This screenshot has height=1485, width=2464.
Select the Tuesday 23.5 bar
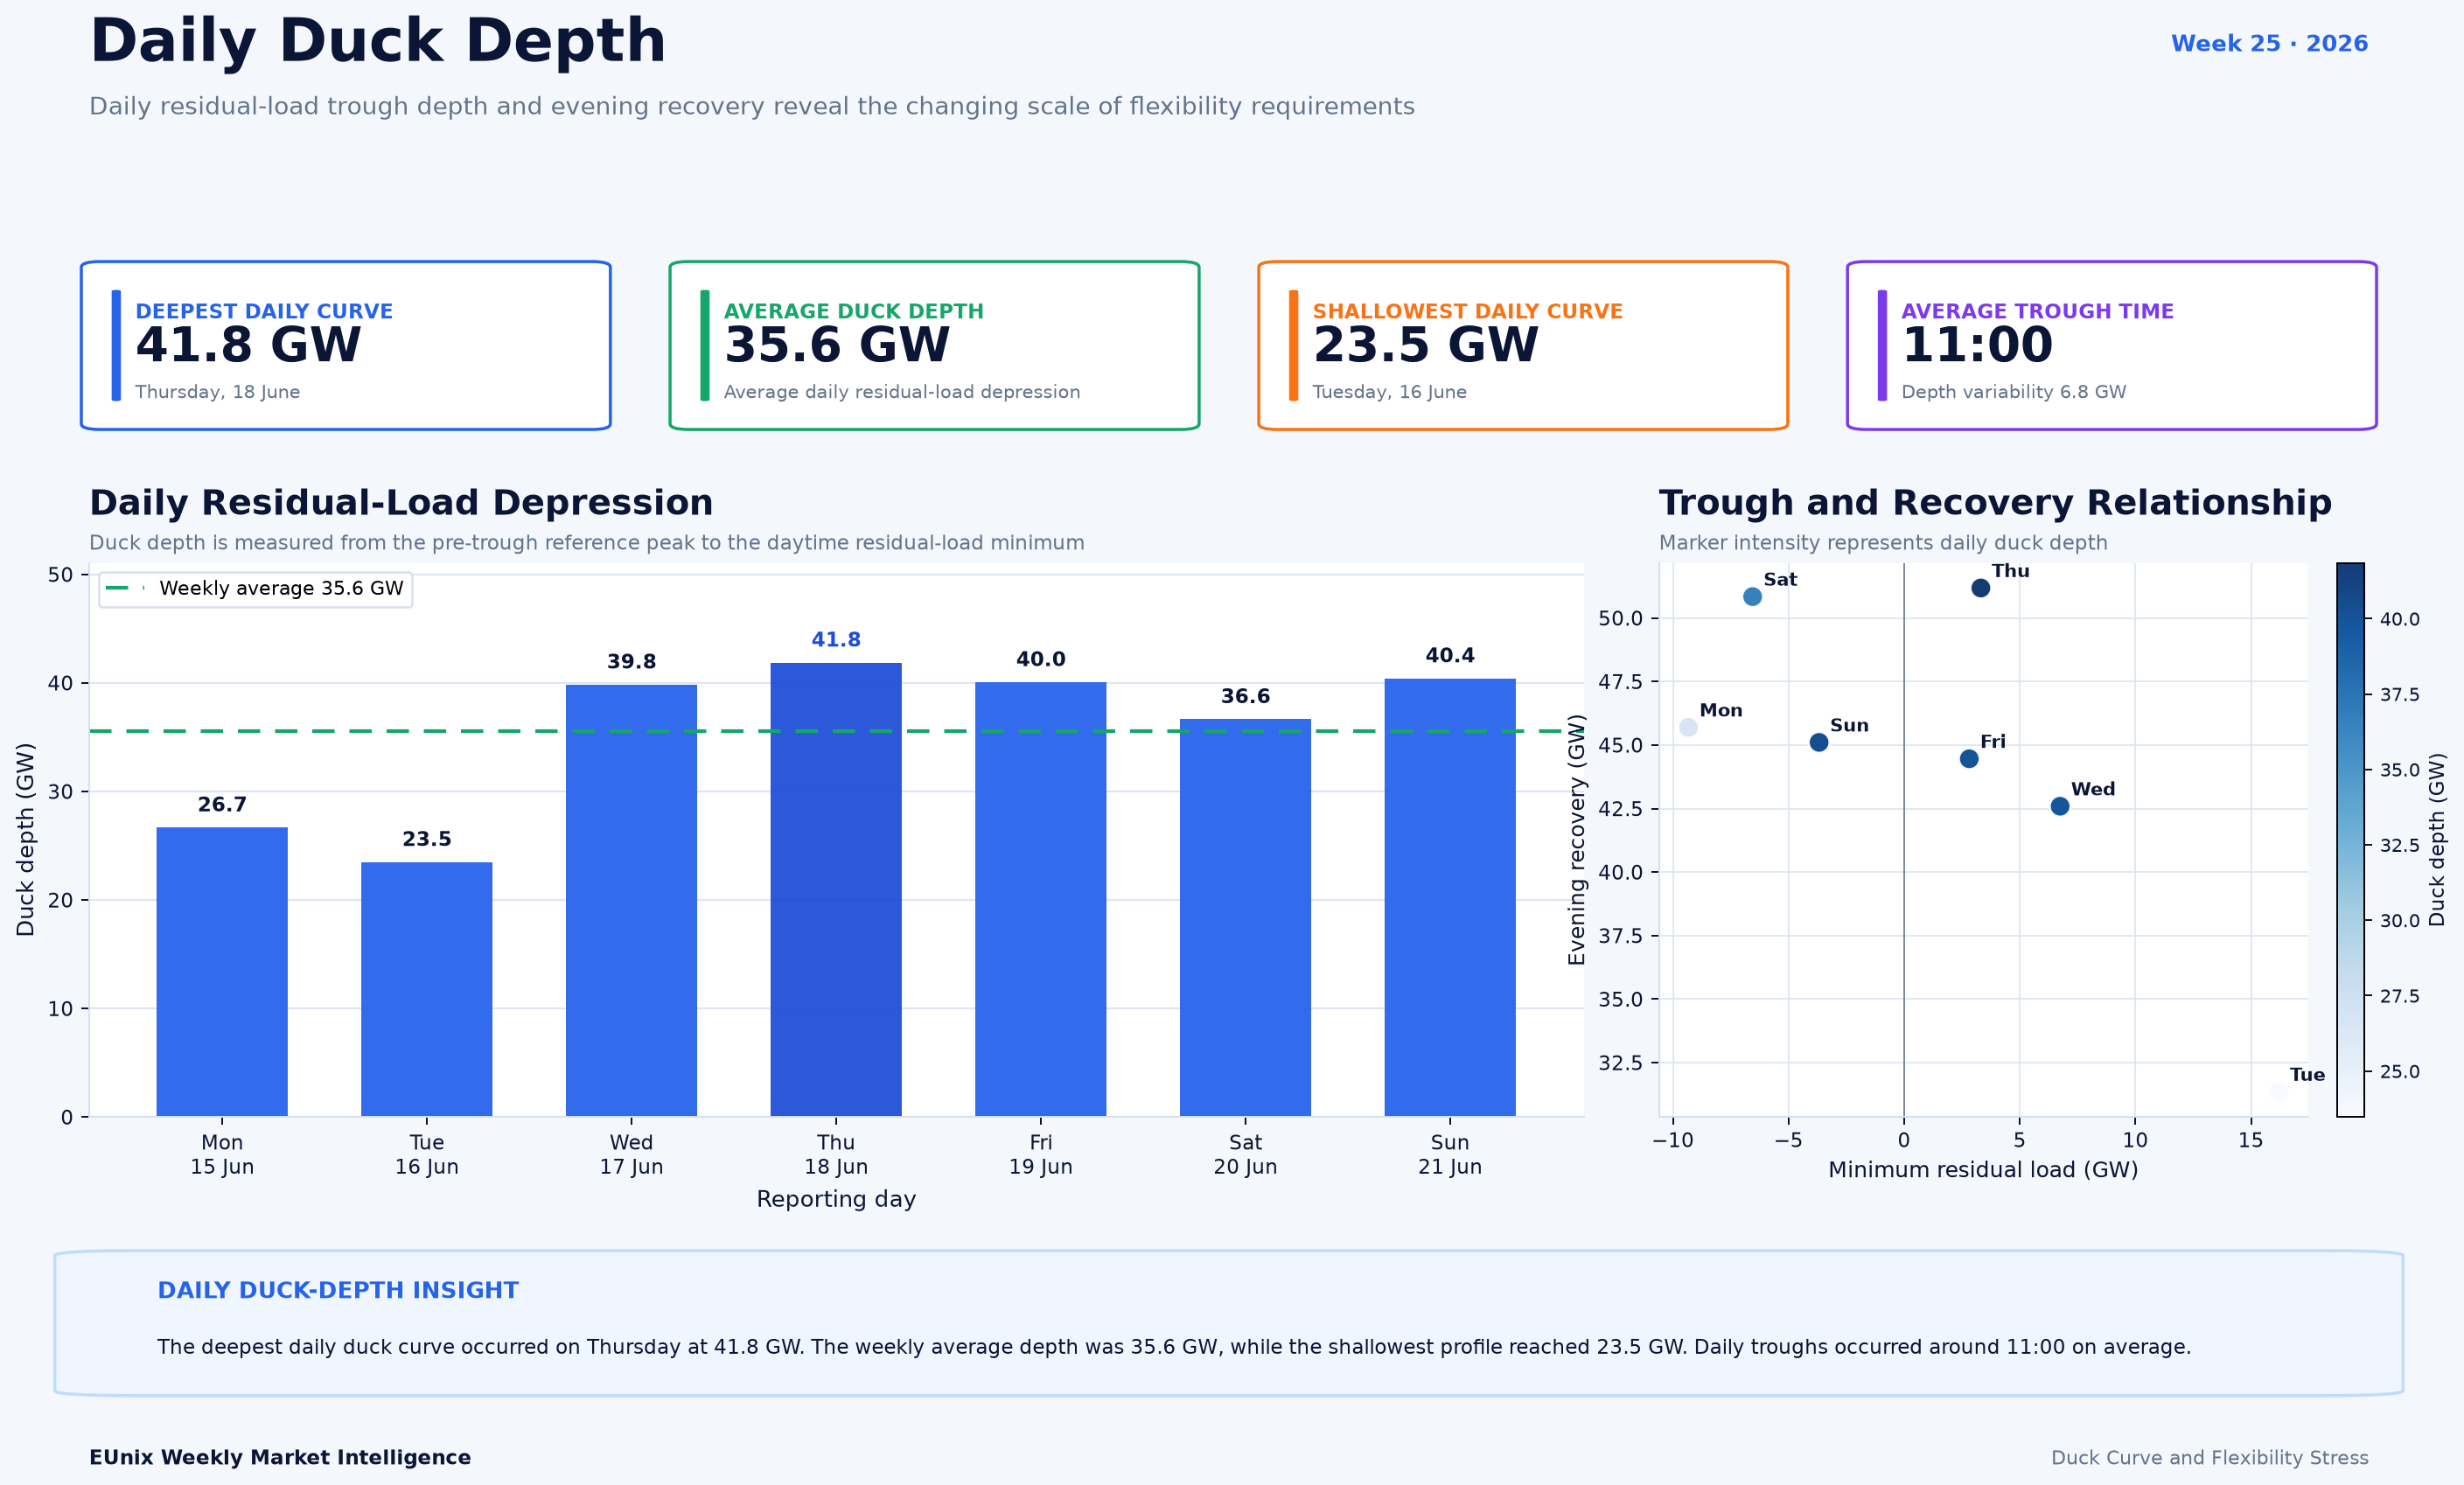tap(427, 989)
